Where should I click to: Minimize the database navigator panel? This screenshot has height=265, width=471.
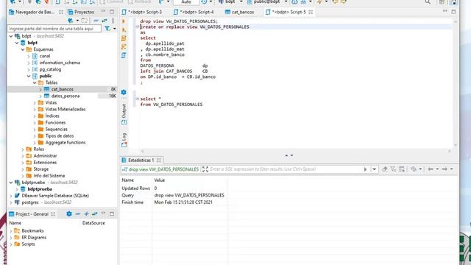click(103, 12)
